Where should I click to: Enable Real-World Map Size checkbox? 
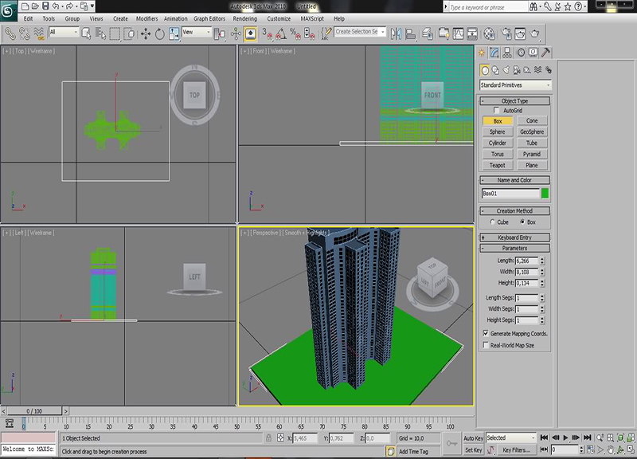pyautogui.click(x=487, y=345)
